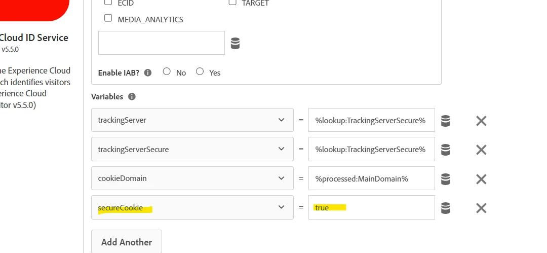Open data element picker for trackingServer value
Image resolution: width=547 pixels, height=253 pixels.
[x=446, y=121]
